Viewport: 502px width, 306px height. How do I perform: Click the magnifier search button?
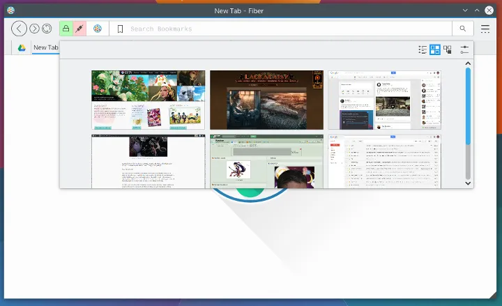[463, 29]
